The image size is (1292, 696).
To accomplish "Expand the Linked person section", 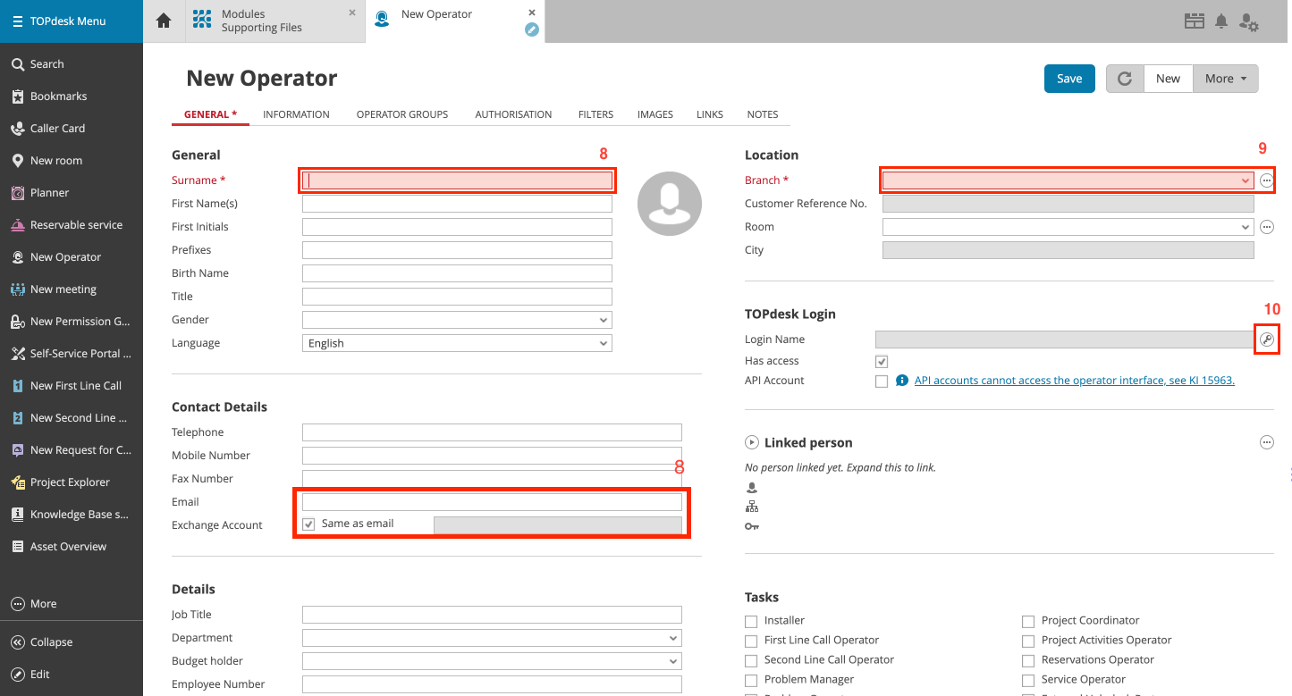I will 752,443.
